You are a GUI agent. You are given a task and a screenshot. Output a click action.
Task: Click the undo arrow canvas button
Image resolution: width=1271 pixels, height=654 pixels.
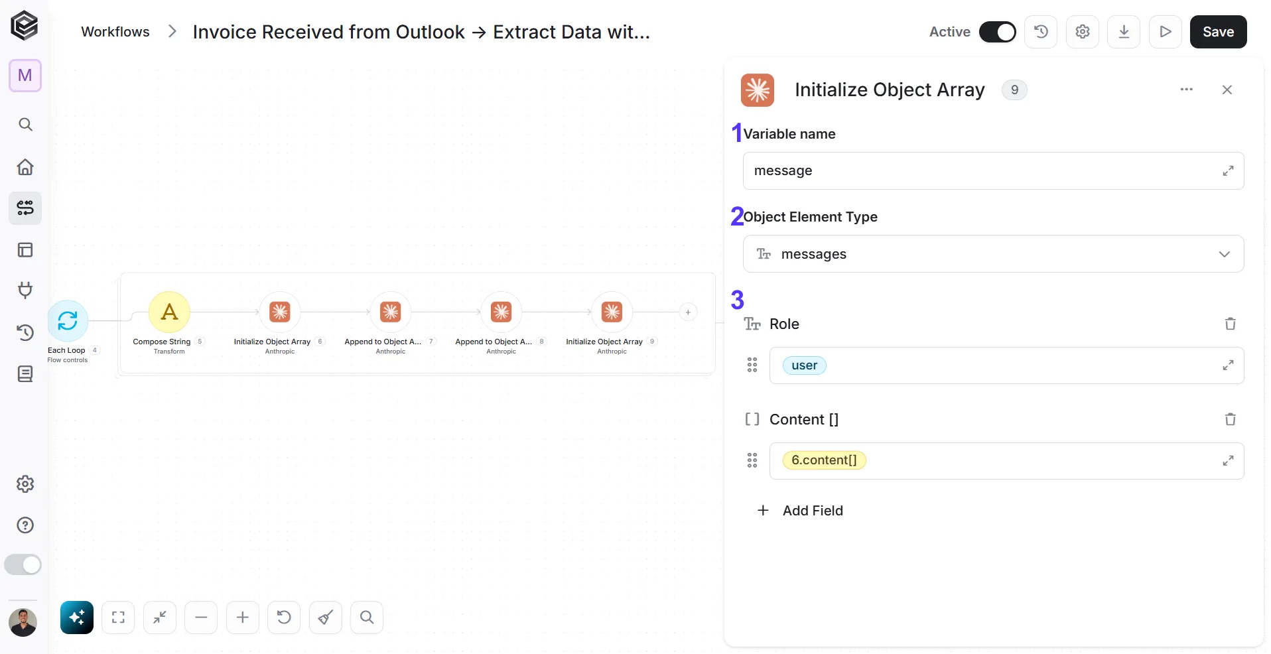[284, 618]
